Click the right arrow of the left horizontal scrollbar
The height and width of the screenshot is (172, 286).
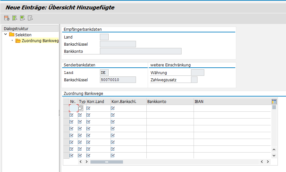click(87, 162)
